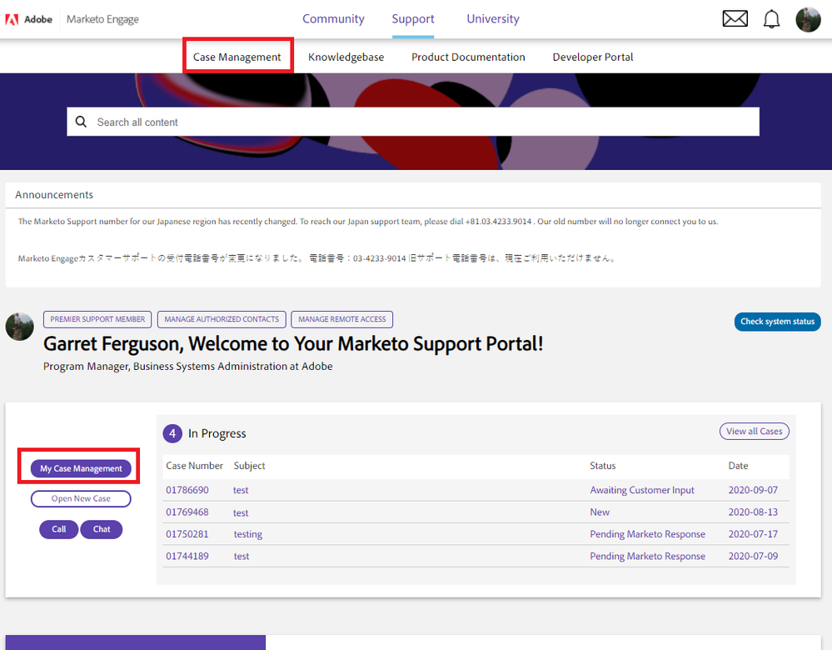Viewport: 832px width, 650px height.
Task: Open the mail envelope icon
Action: click(735, 18)
